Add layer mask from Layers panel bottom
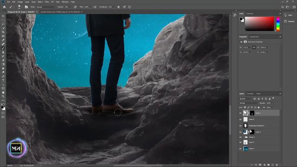Image resolution: width=297 pixels, height=167 pixels. (x=260, y=165)
